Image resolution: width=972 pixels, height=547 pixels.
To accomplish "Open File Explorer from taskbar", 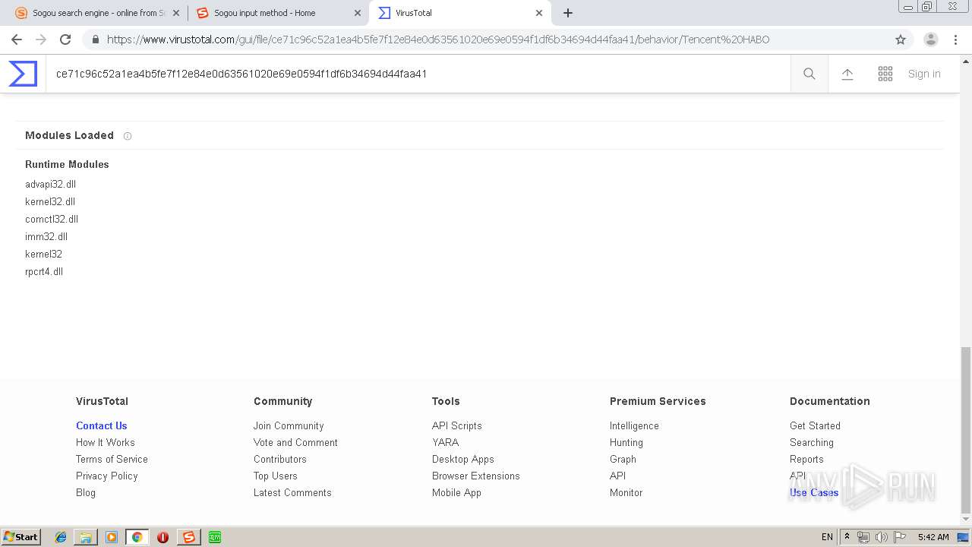I will pyautogui.click(x=86, y=537).
